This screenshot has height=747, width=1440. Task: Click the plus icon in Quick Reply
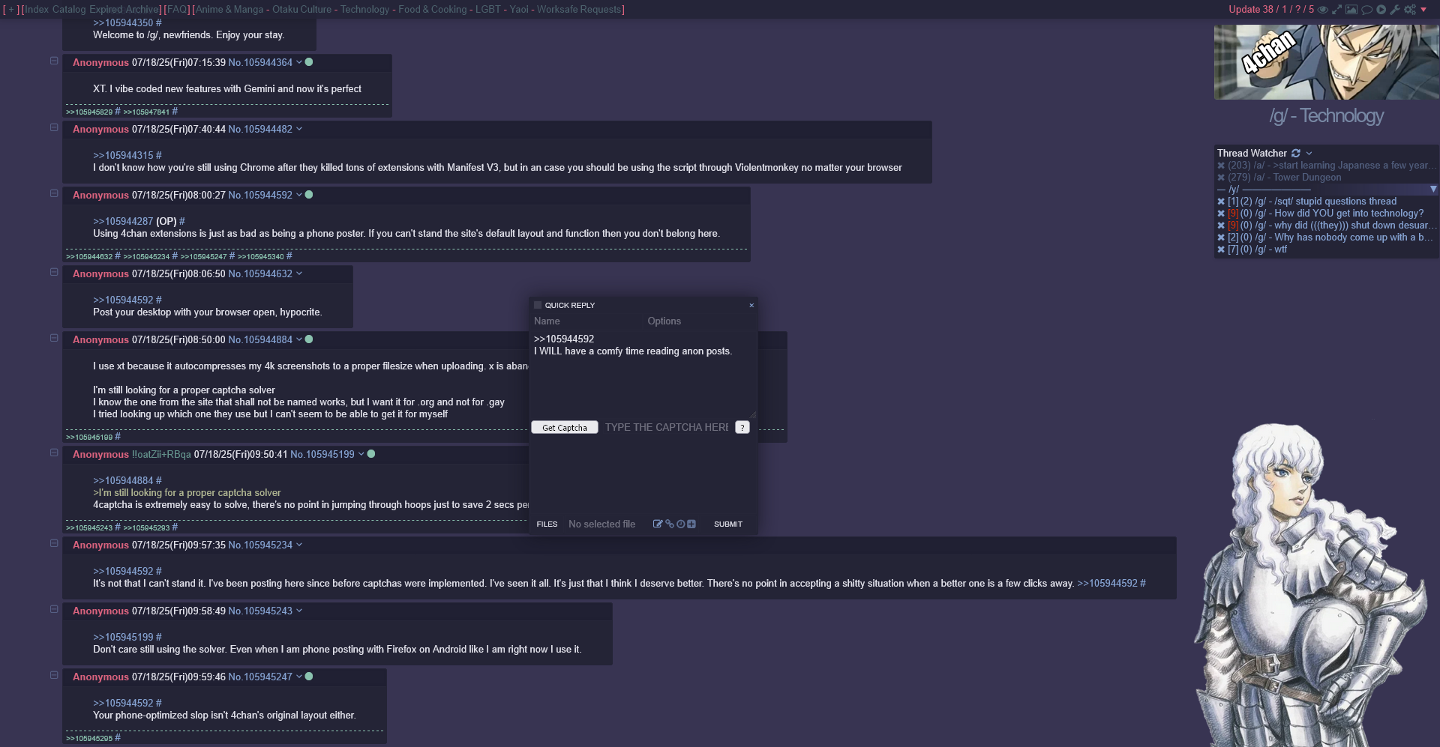click(691, 524)
